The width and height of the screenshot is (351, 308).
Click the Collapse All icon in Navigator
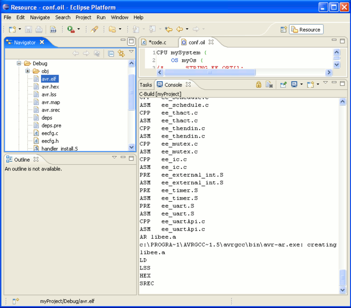[x=111, y=53]
